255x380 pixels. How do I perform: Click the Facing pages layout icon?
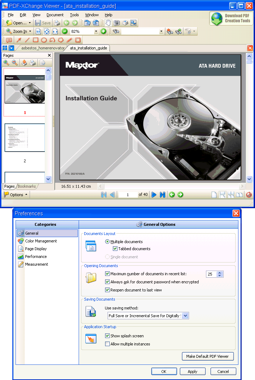coord(239,195)
